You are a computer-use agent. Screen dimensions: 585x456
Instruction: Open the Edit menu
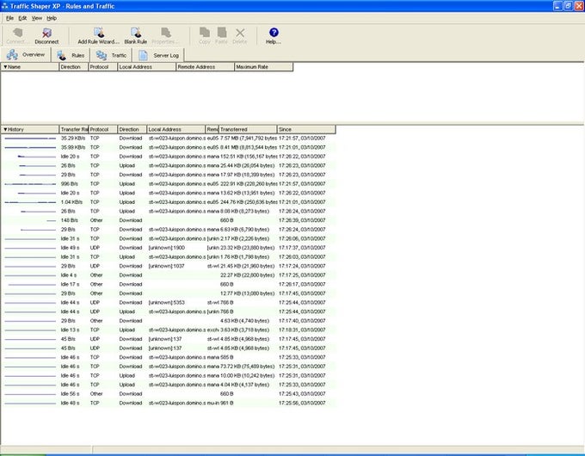click(x=22, y=18)
